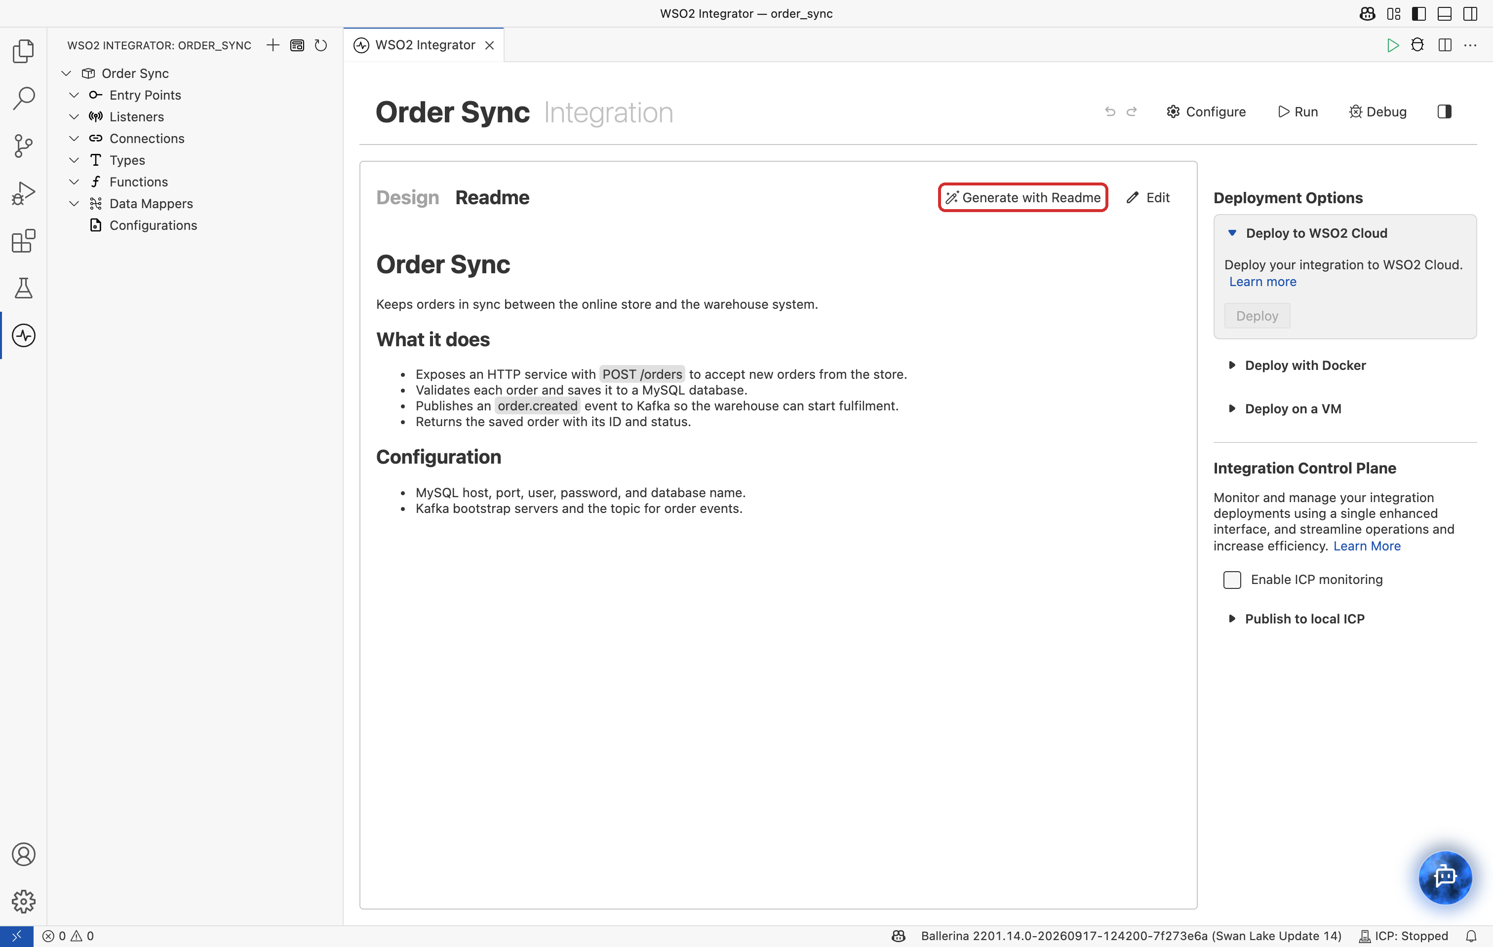Image resolution: width=1493 pixels, height=947 pixels.
Task: Enable ICP monitoring checkbox
Action: (x=1232, y=580)
